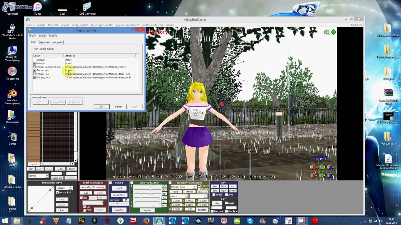This screenshot has width=401, height=225.
Task: Open the blender arbeiten desktop folder
Action: 12,182
